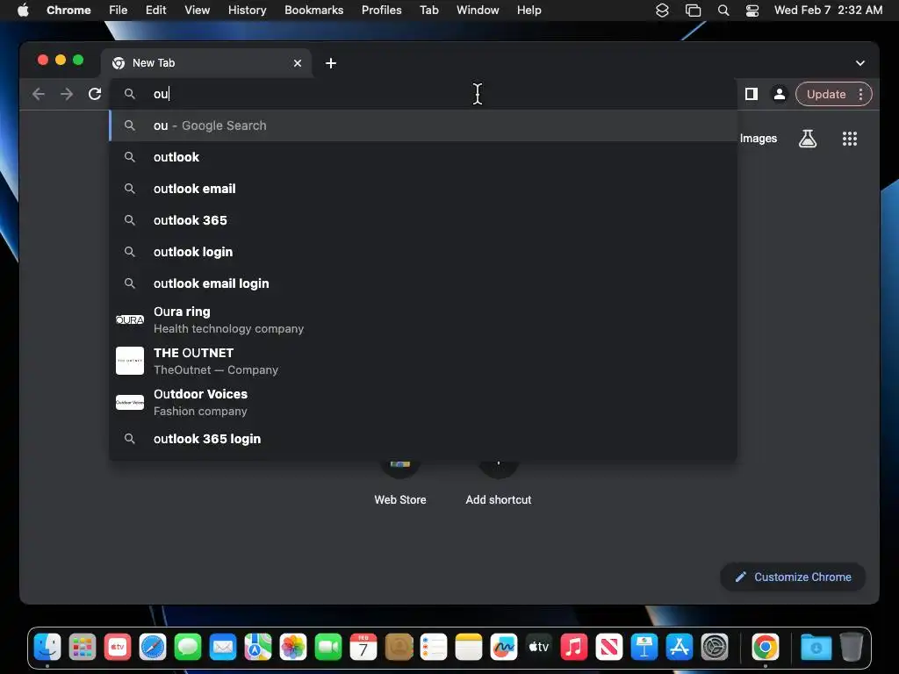Screen dimensions: 899x674
Task: Click the Stage Manager menu bar icon
Action: 693,11
